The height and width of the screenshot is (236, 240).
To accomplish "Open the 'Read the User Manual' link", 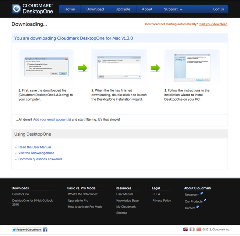I will 34,147.
